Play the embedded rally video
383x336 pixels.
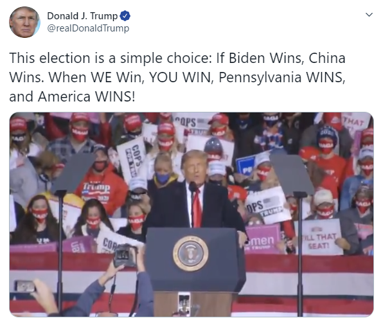click(x=191, y=215)
